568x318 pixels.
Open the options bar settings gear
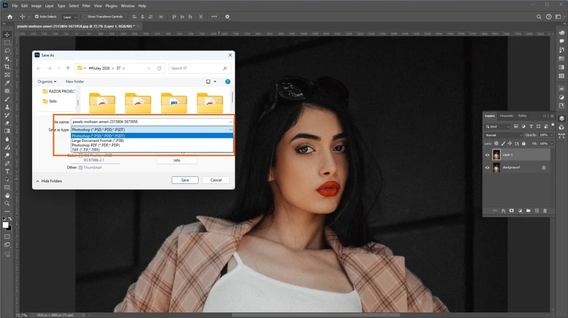227,17
